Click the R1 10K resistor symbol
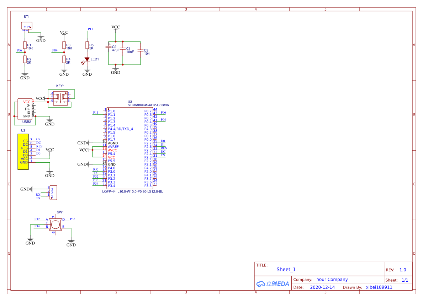This screenshot has height=303, width=423. (25, 45)
